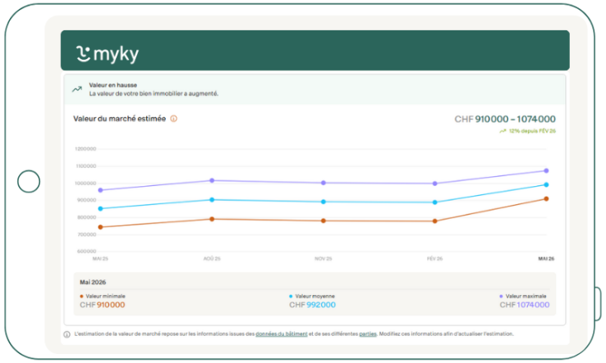Select the blue Valeur moyenne legend dot

(291, 297)
